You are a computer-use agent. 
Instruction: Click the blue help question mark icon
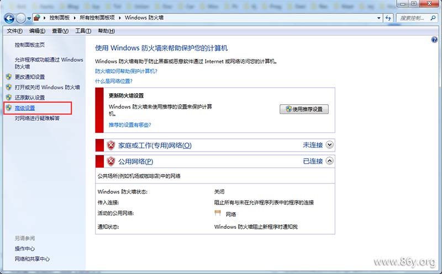(434, 40)
